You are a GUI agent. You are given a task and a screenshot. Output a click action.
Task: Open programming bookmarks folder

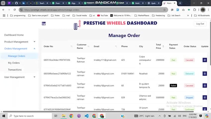pyautogui.click(x=18, y=15)
